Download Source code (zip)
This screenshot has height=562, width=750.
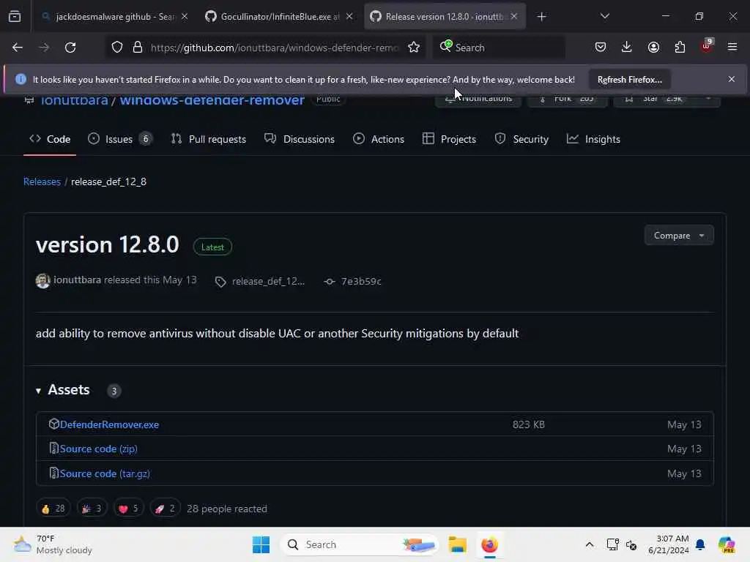pyautogui.click(x=99, y=449)
